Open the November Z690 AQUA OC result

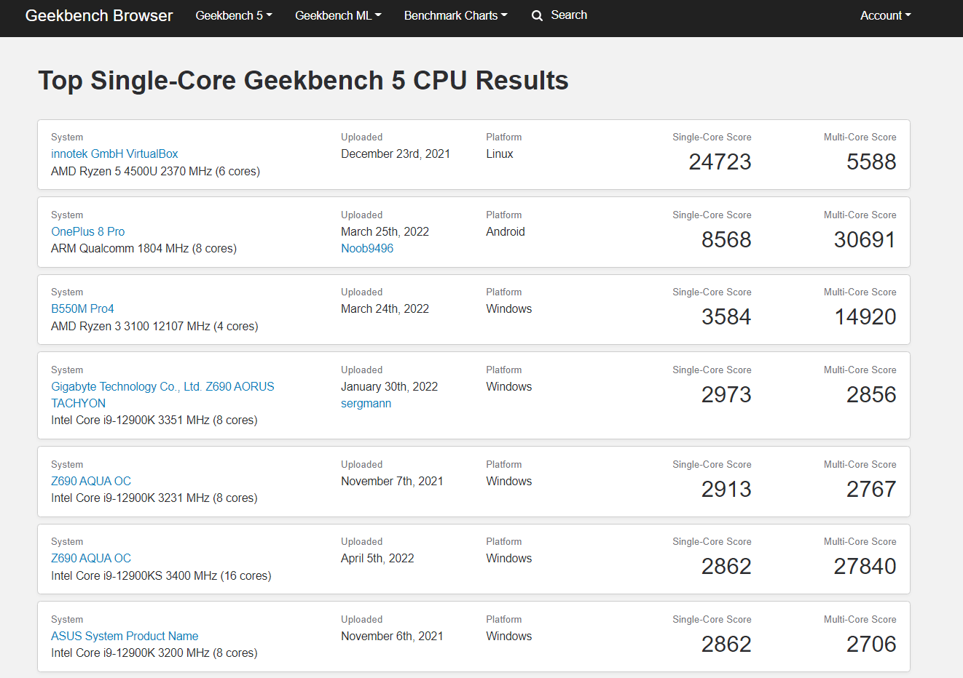click(x=91, y=481)
